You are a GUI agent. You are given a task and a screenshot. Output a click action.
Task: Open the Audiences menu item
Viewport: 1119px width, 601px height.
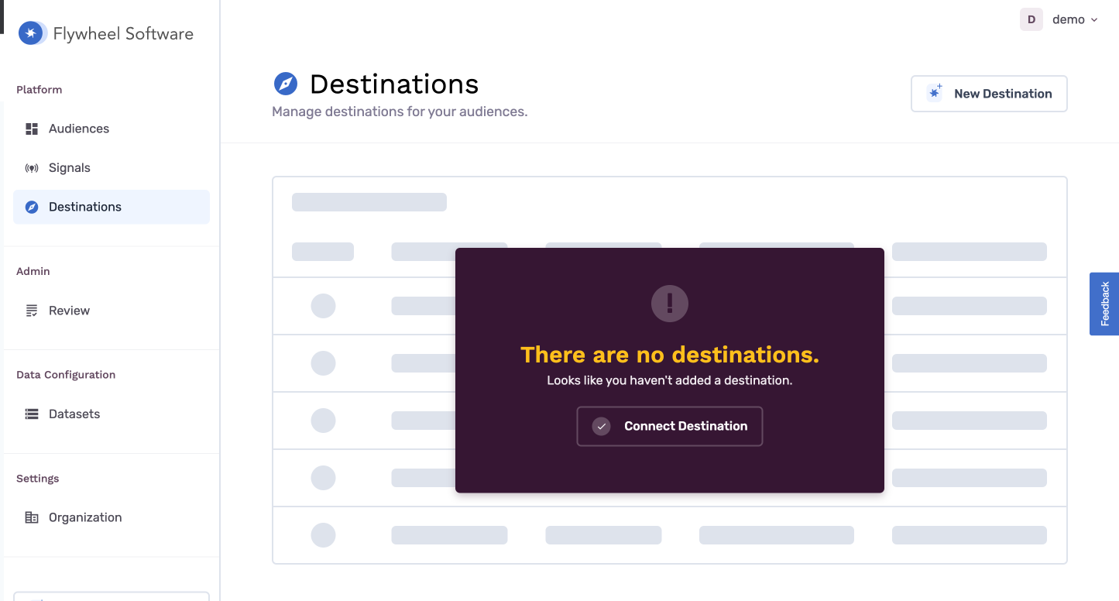(x=79, y=129)
